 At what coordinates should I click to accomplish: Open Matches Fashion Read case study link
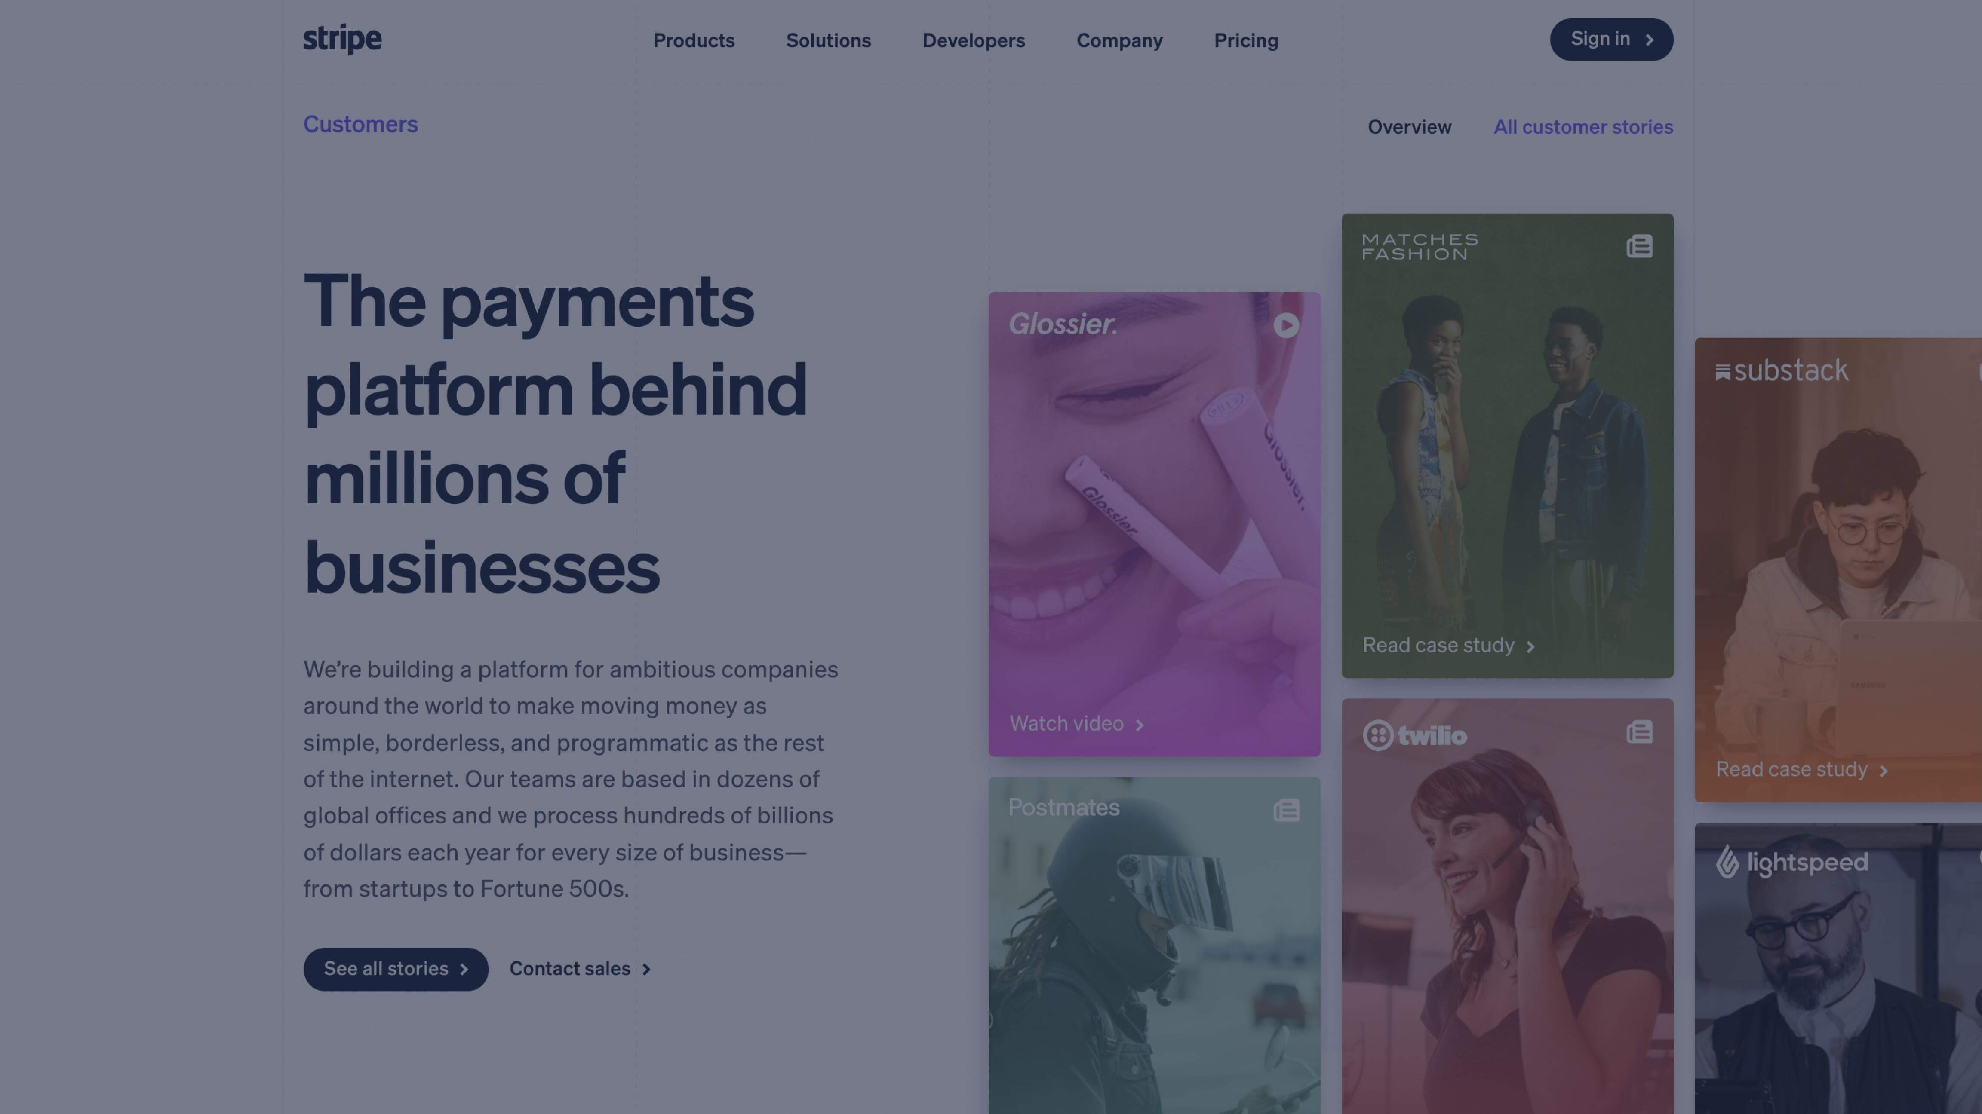tap(1448, 645)
